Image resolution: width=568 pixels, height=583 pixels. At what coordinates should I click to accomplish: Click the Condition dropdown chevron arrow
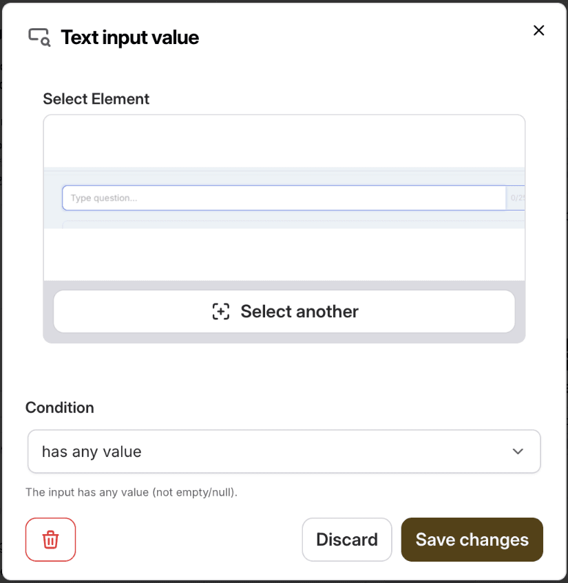click(518, 452)
